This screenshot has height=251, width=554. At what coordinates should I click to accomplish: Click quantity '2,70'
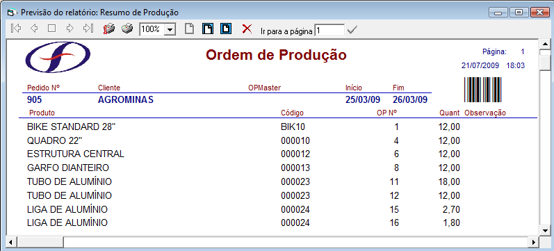[451, 210]
